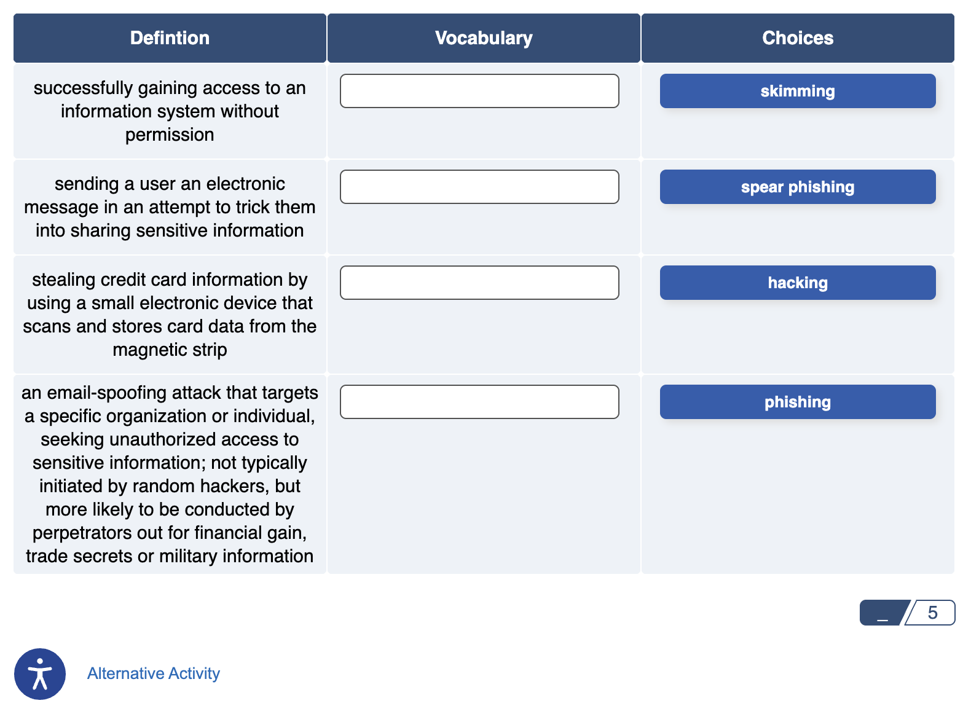Click the blank score slot left of 5
Image resolution: width=971 pixels, height=714 pixels.
[883, 613]
